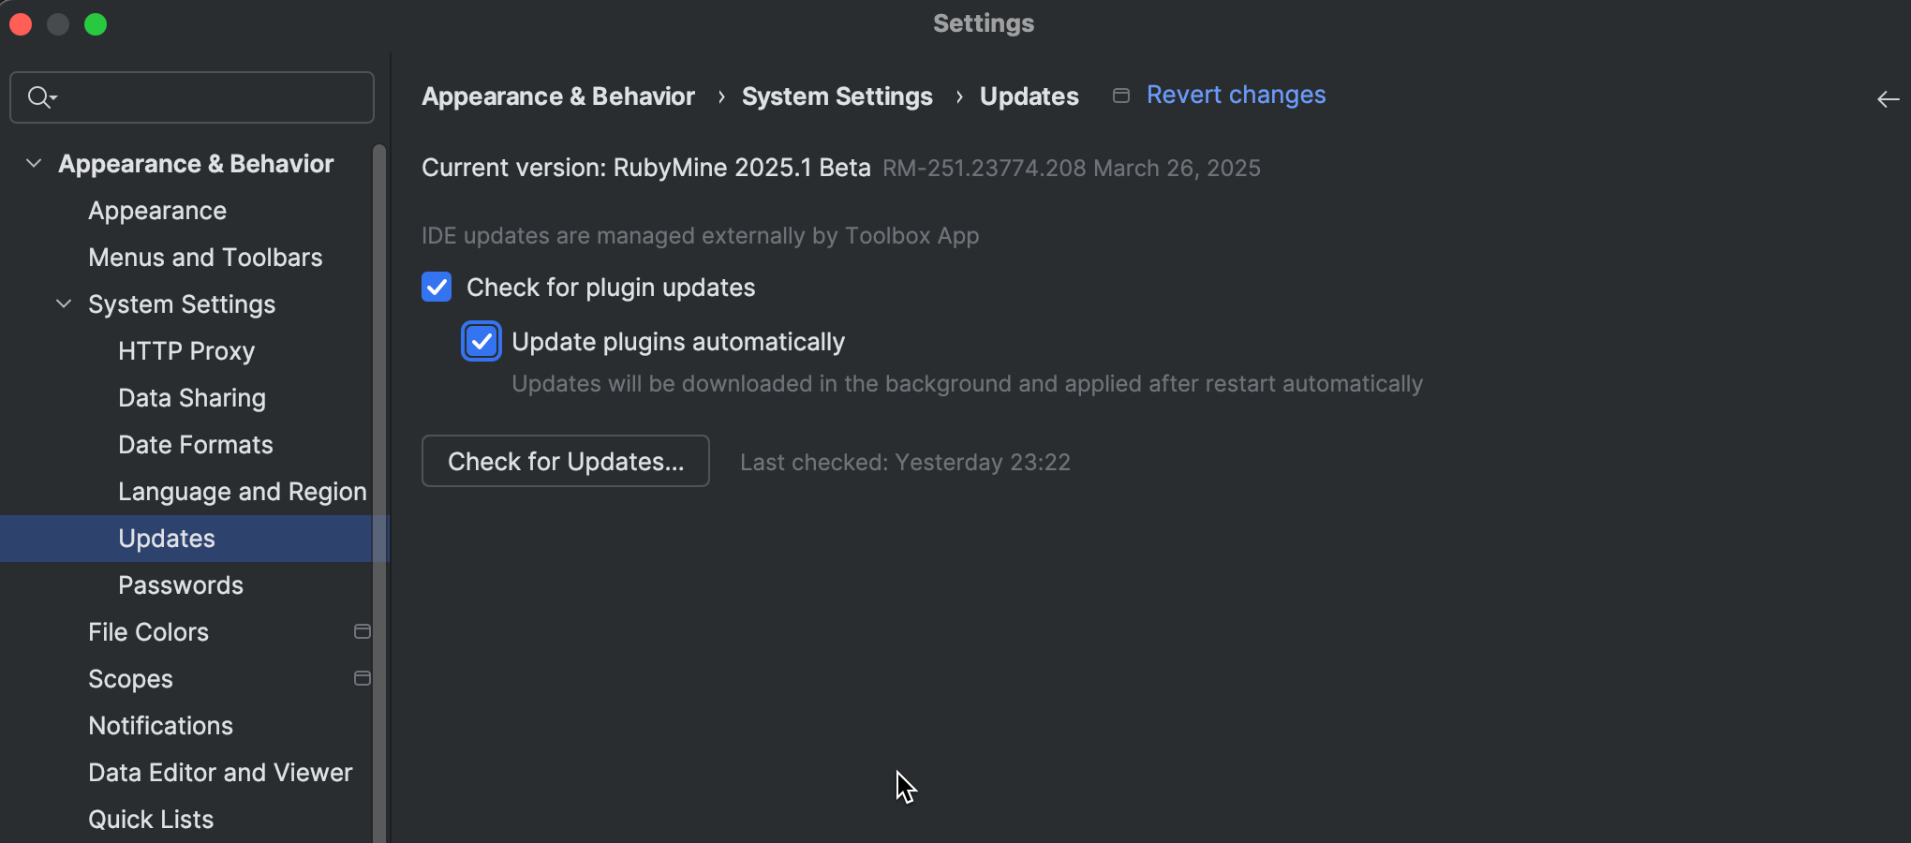Click the Revert changes link
1911x843 pixels.
coord(1236,95)
